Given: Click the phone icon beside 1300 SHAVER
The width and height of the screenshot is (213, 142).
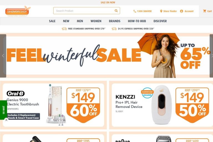Looking at the screenshot, I should tap(135, 11).
